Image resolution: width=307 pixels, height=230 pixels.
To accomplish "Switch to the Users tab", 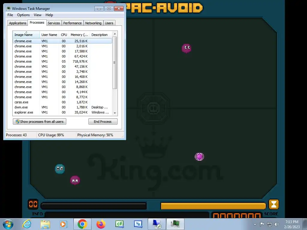I will click(x=109, y=23).
